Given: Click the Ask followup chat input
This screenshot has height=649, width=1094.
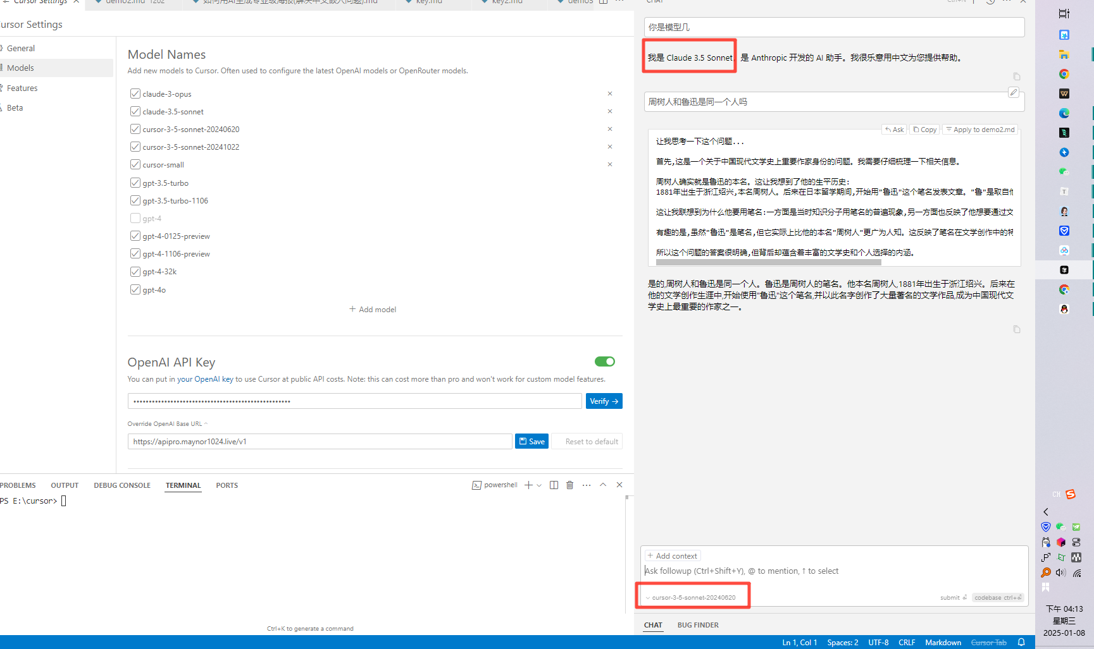Looking at the screenshot, I should click(x=834, y=571).
